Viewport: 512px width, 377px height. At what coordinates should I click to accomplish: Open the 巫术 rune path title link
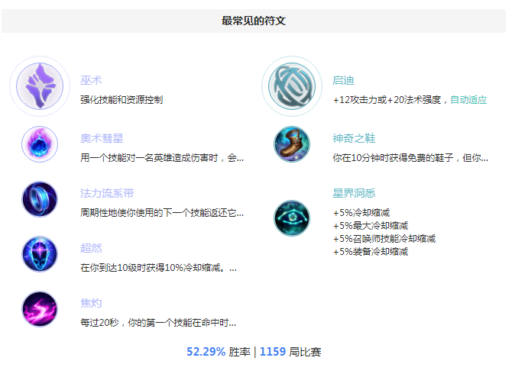pos(91,80)
